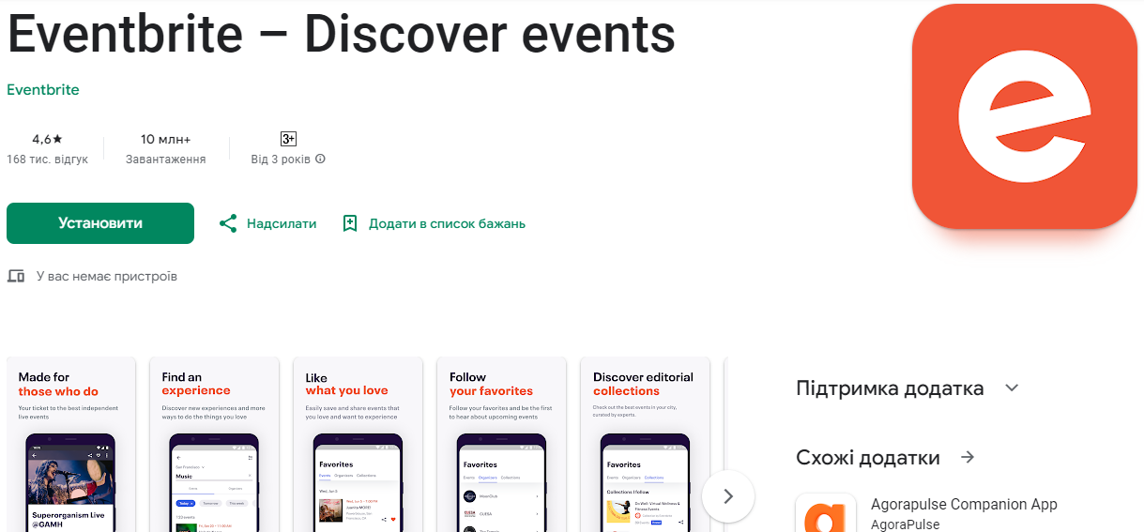This screenshot has width=1144, height=532.
Task: Click the 3+ age rating badge
Action: coord(288,139)
